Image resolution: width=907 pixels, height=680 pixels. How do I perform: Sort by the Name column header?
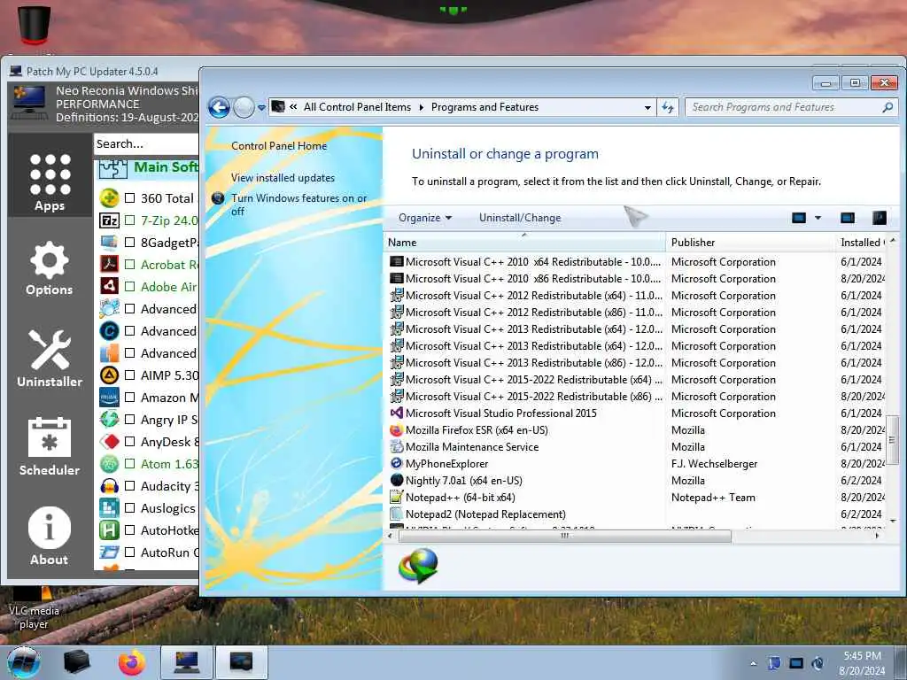pyautogui.click(x=524, y=243)
